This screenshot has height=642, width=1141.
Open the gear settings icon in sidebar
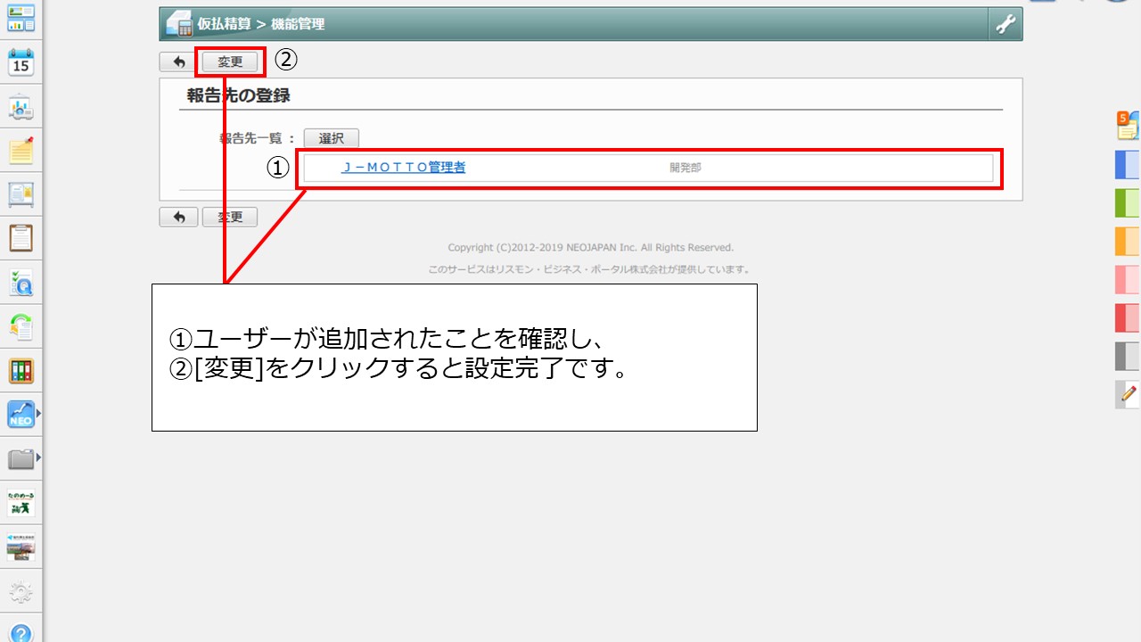click(x=21, y=591)
